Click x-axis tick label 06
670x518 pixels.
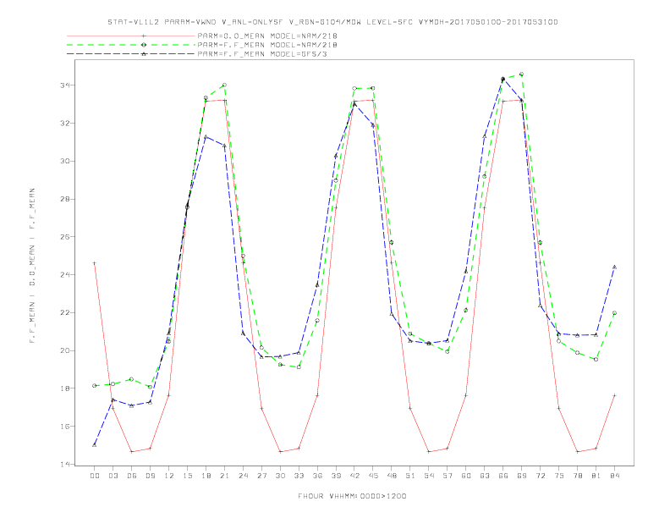click(x=132, y=476)
